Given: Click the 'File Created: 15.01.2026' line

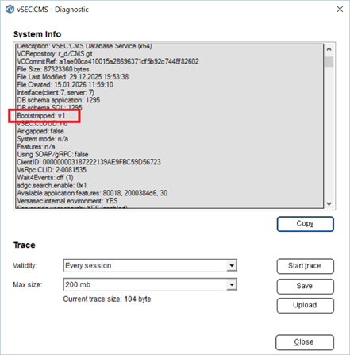Looking at the screenshot, I should (65, 85).
